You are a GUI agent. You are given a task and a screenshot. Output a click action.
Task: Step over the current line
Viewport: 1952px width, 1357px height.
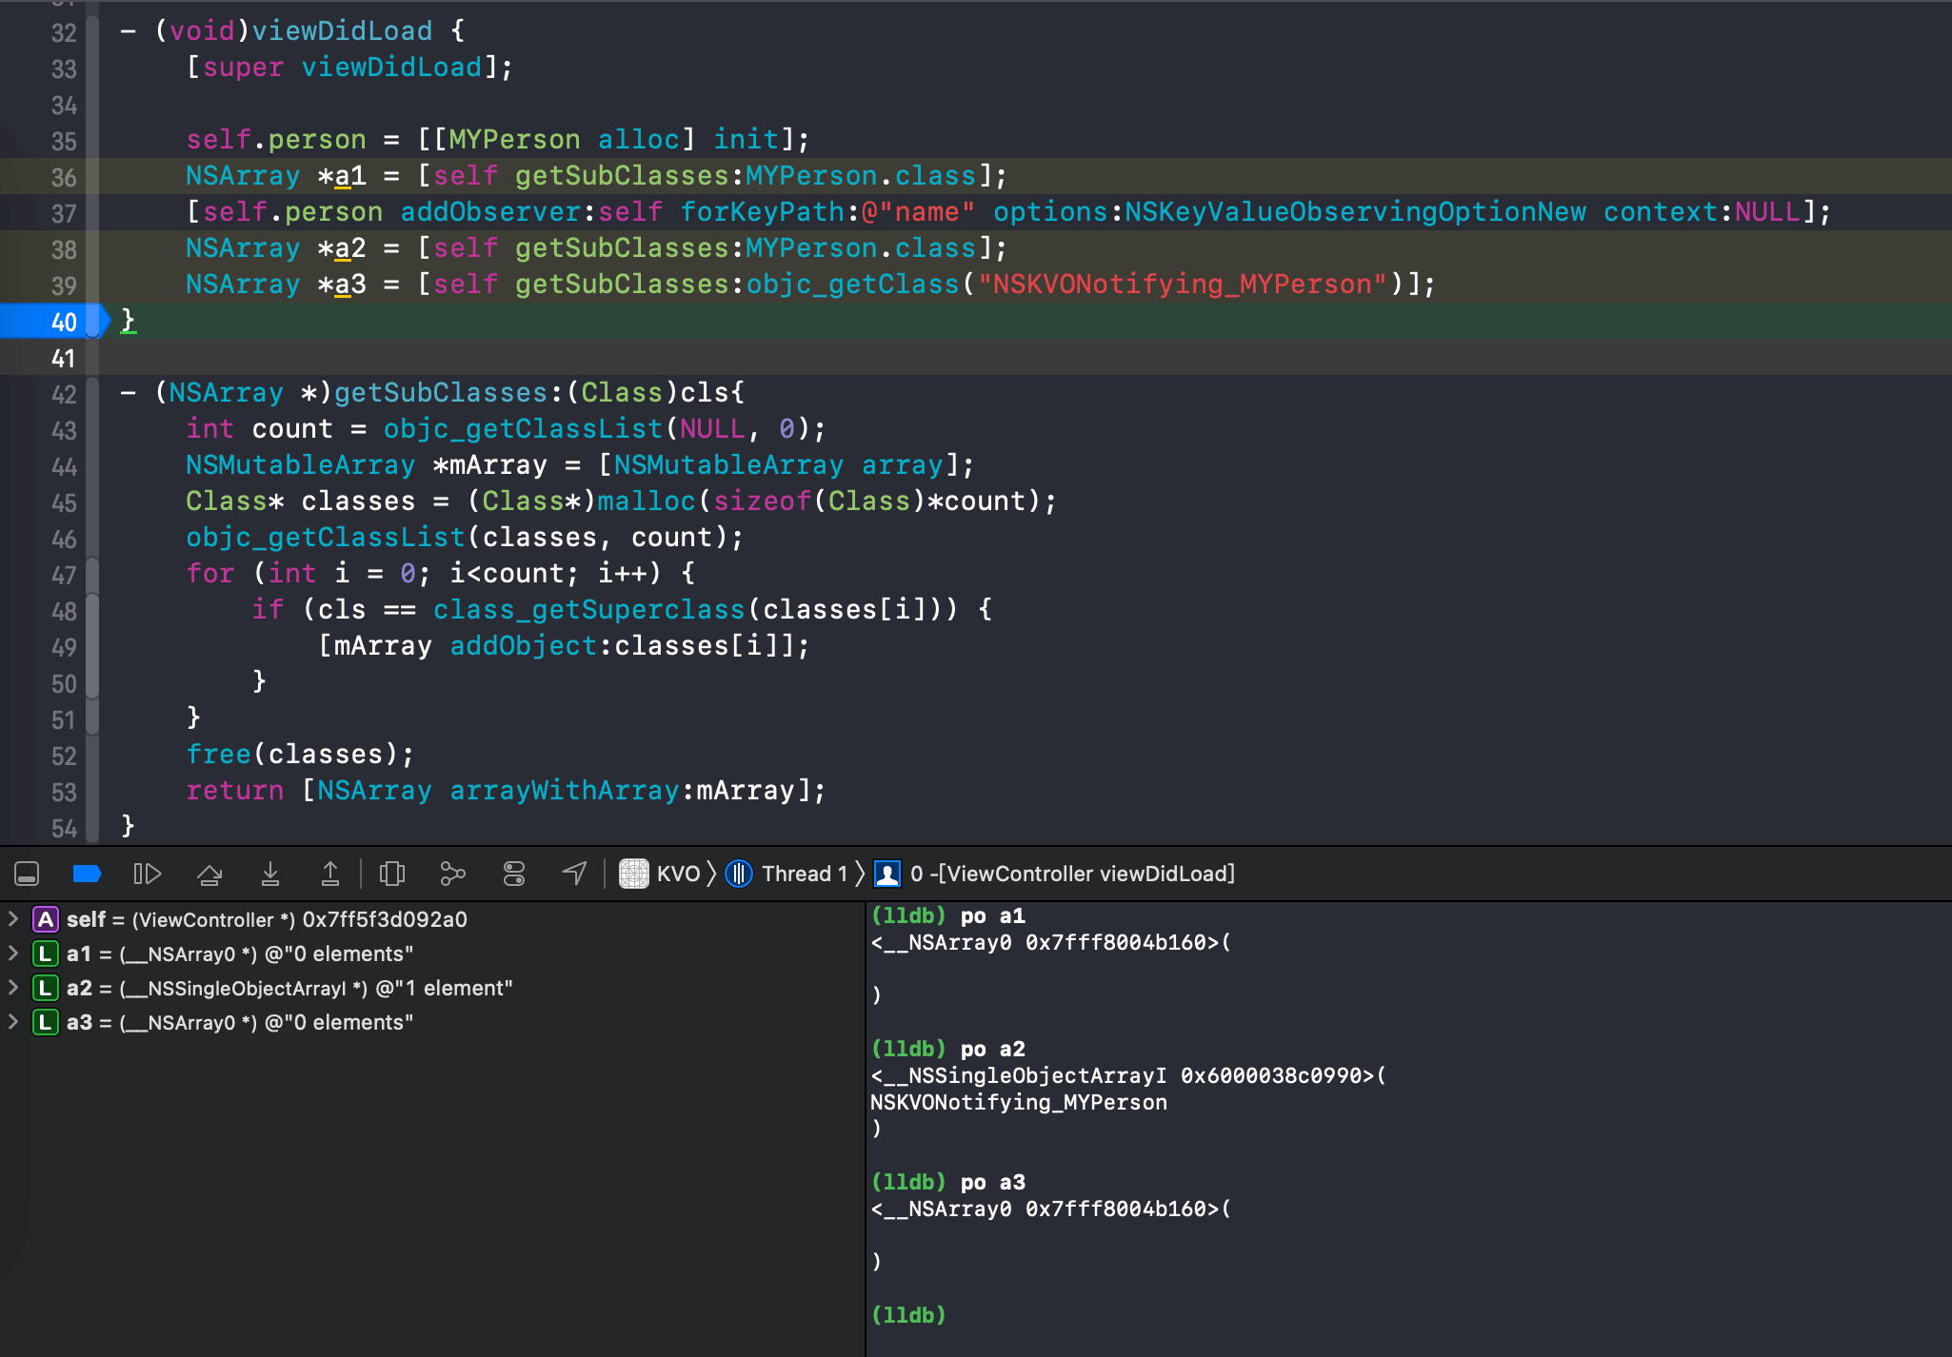click(x=209, y=874)
